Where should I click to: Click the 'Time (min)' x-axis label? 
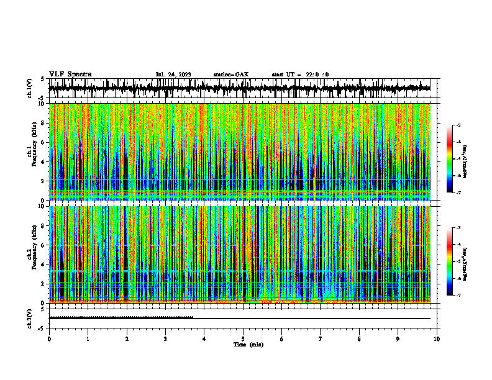(248, 345)
